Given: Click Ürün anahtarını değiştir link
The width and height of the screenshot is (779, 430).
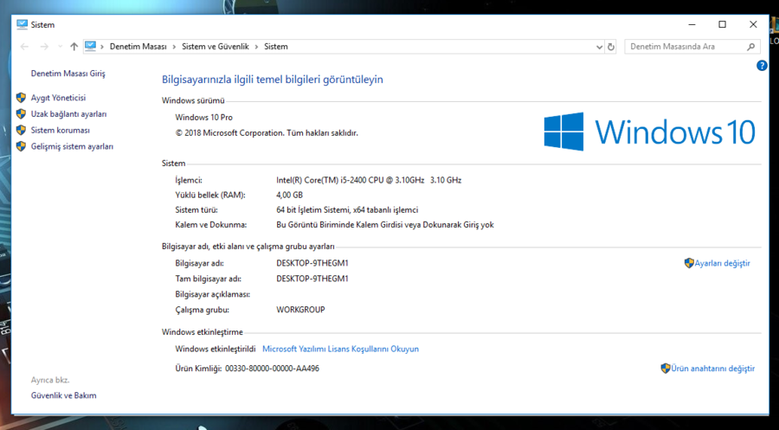Looking at the screenshot, I should (x=713, y=369).
